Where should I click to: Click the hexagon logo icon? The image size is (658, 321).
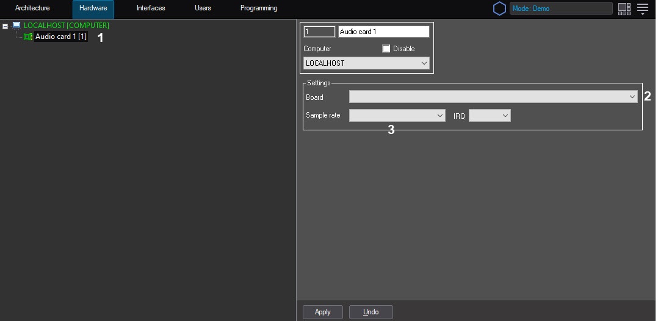pyautogui.click(x=499, y=9)
